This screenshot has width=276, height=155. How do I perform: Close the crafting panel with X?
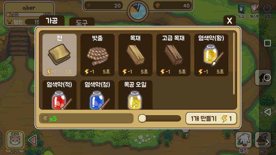(230, 21)
